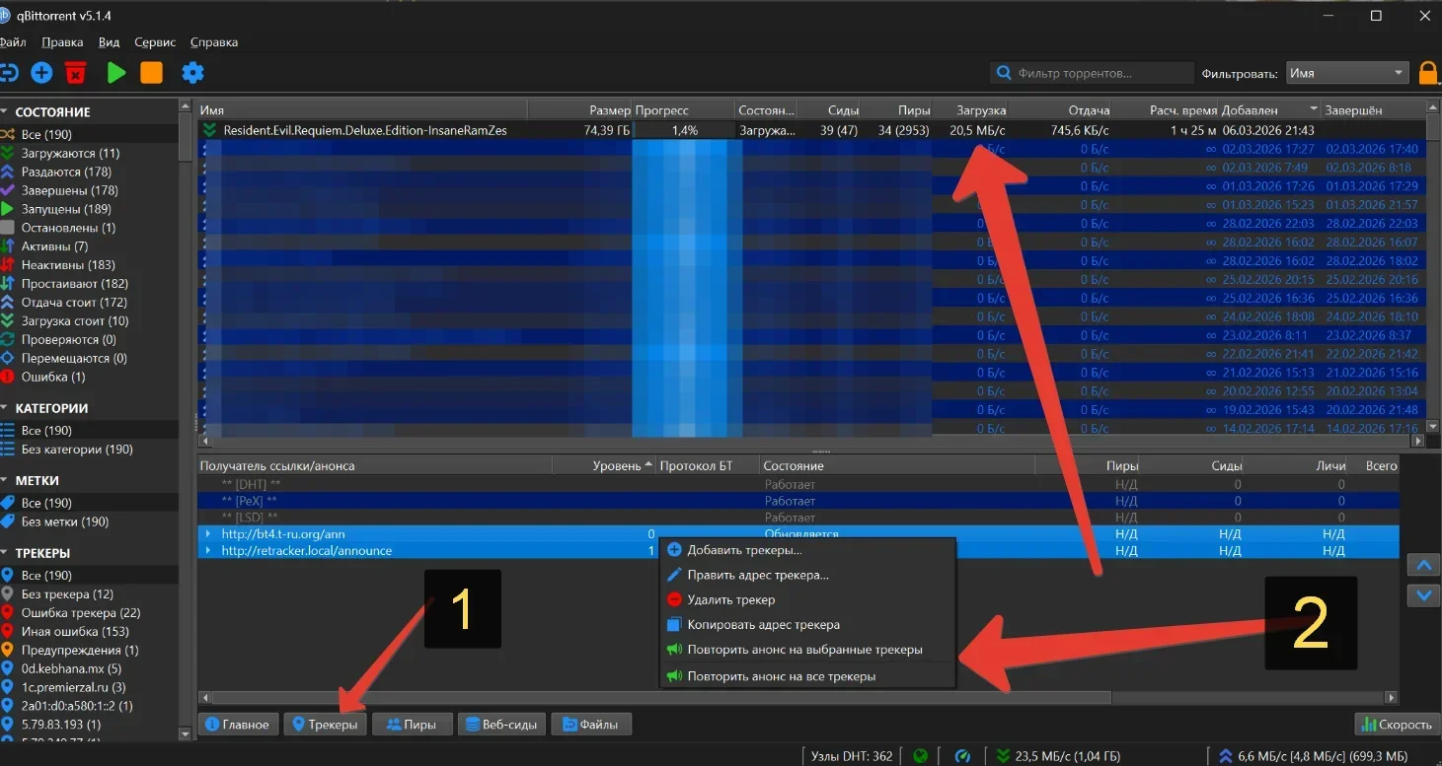Open the Фильтровать dropdown showing Имя
The height and width of the screenshot is (766, 1442).
click(1346, 73)
